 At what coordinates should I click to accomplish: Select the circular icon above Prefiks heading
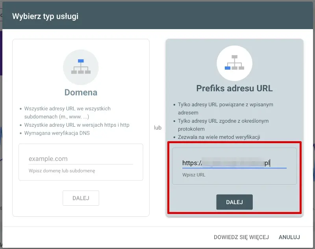coord(234,63)
